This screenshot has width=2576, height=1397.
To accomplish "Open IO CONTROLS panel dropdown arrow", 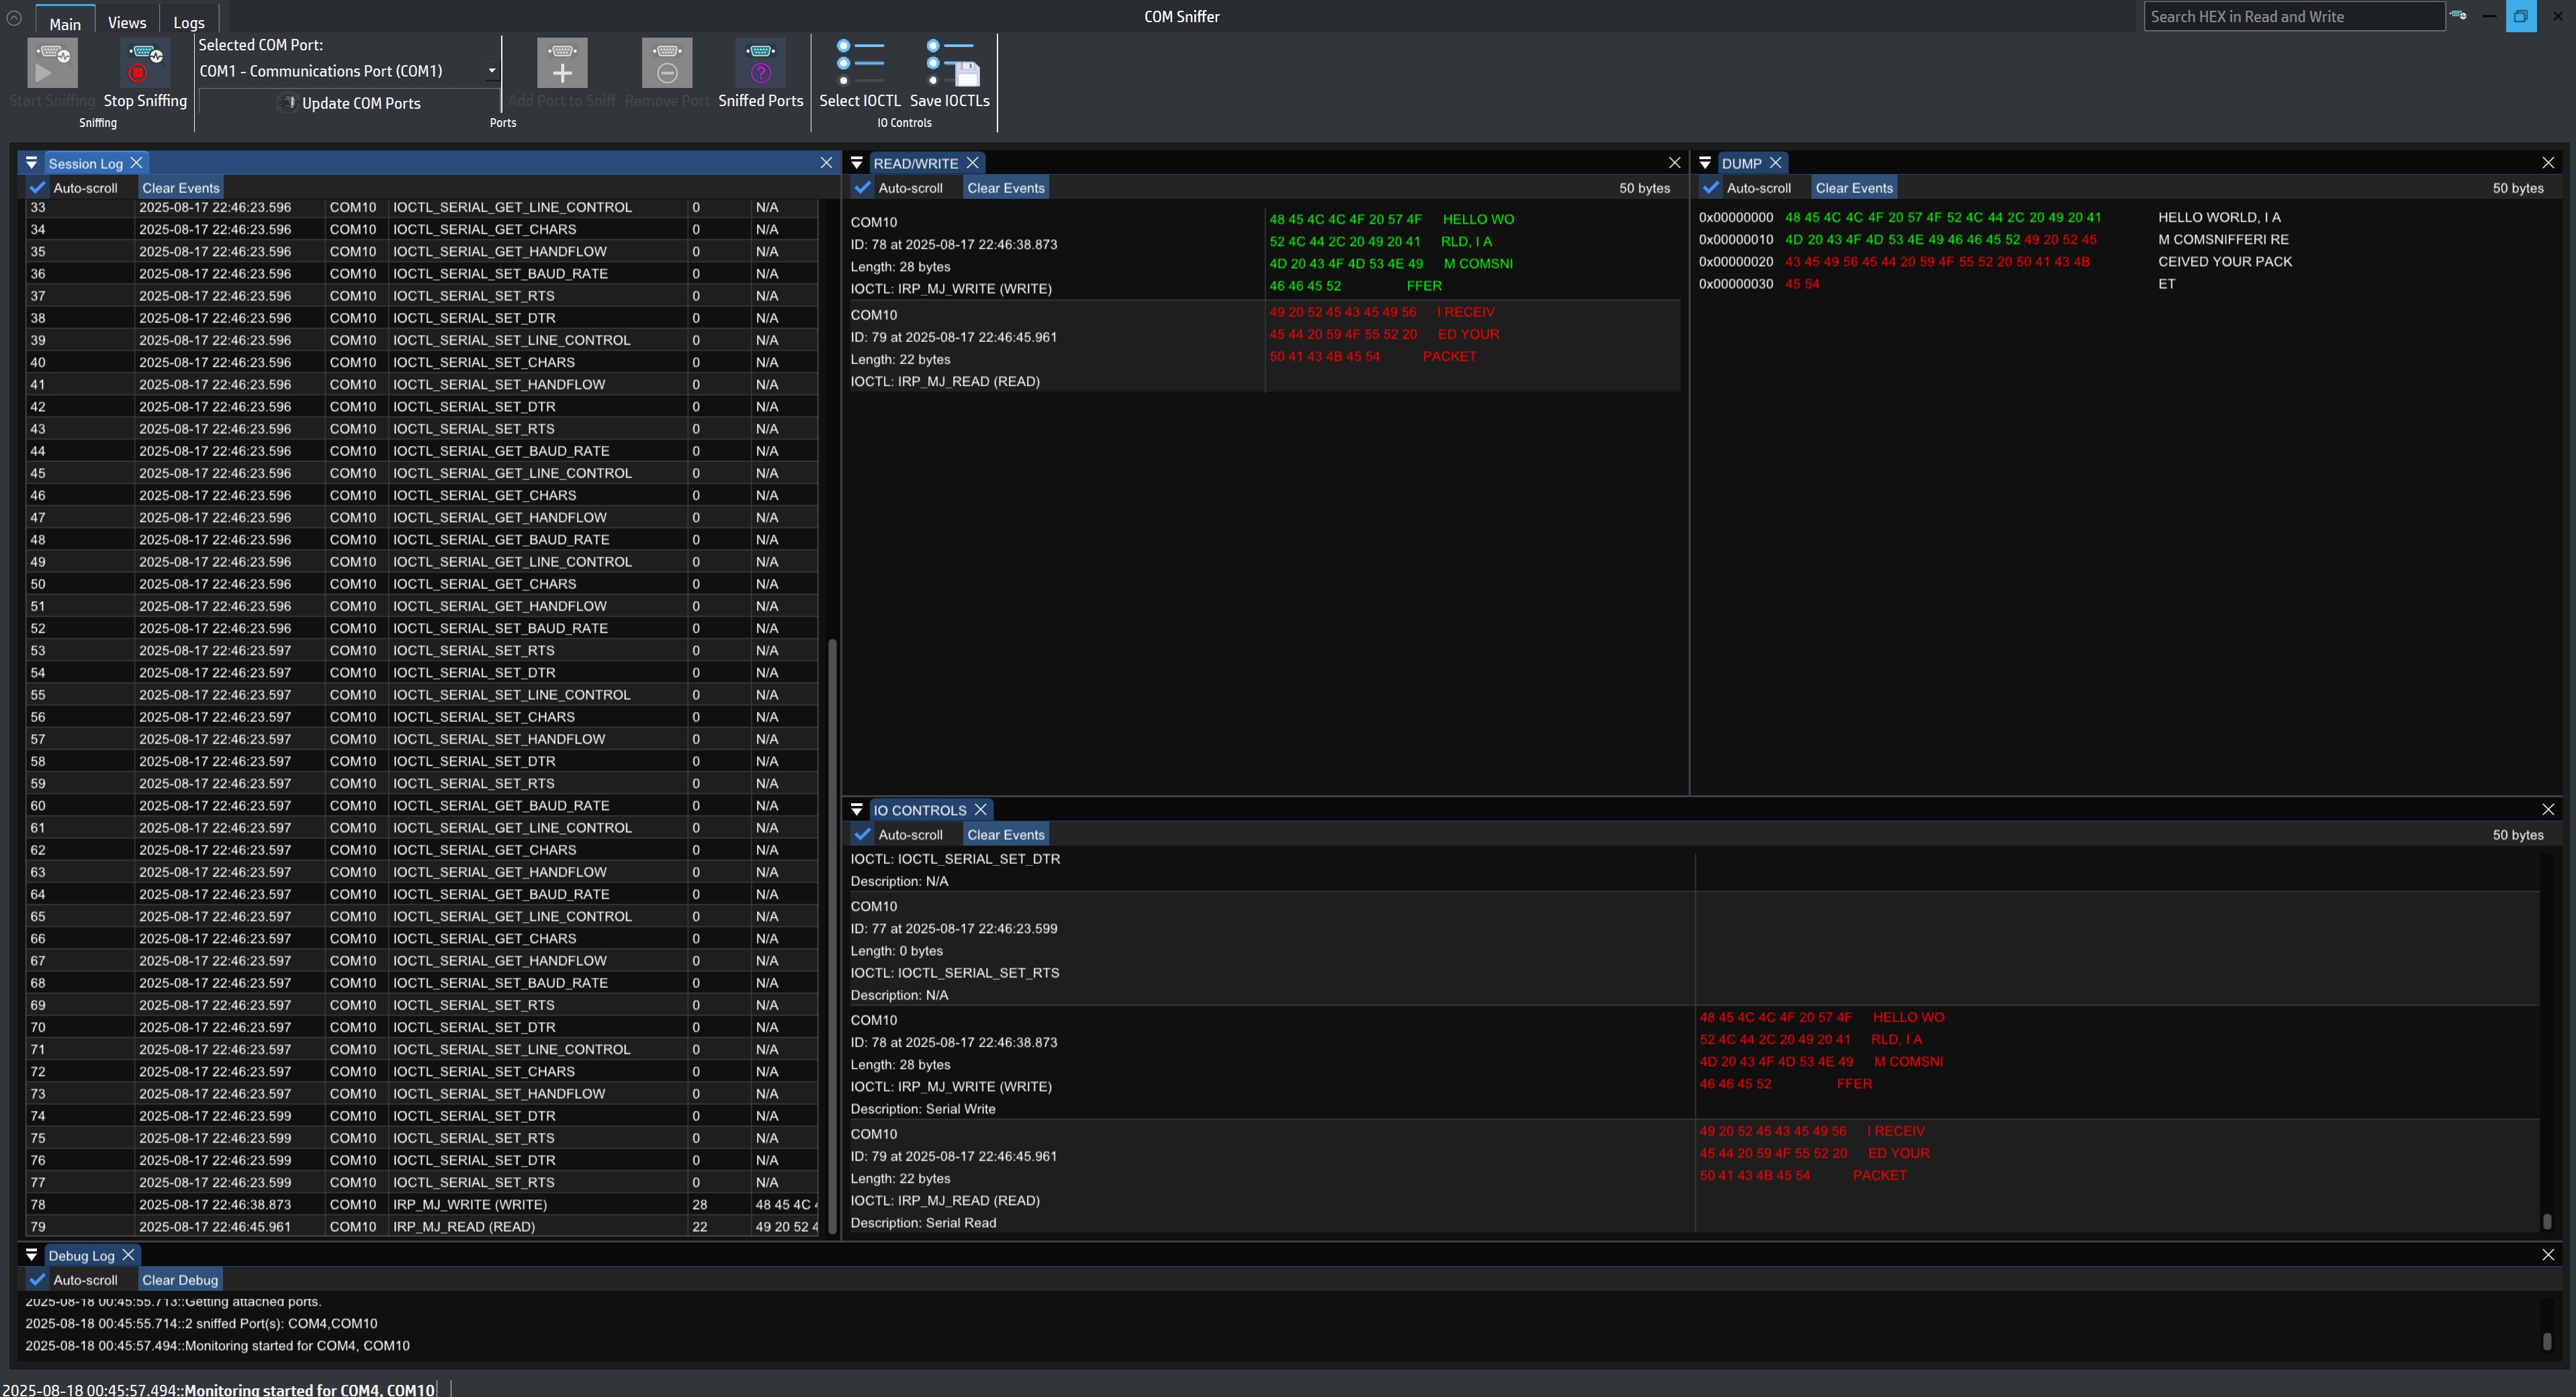I will (x=857, y=810).
